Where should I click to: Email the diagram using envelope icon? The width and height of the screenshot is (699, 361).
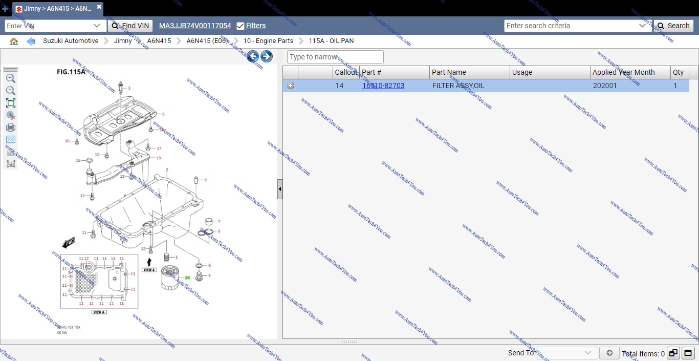pyautogui.click(x=10, y=139)
